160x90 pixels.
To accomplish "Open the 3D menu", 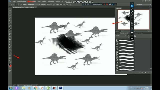I will pos(62,1).
